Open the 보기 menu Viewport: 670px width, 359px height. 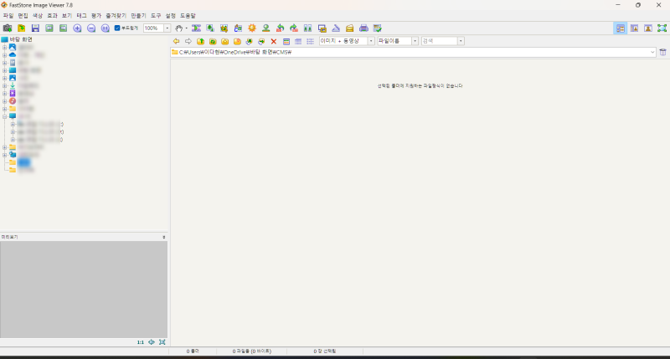67,16
